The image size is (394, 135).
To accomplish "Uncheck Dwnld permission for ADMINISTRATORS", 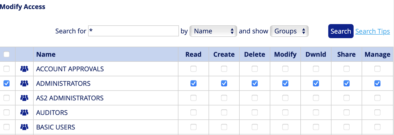I will click(x=316, y=83).
